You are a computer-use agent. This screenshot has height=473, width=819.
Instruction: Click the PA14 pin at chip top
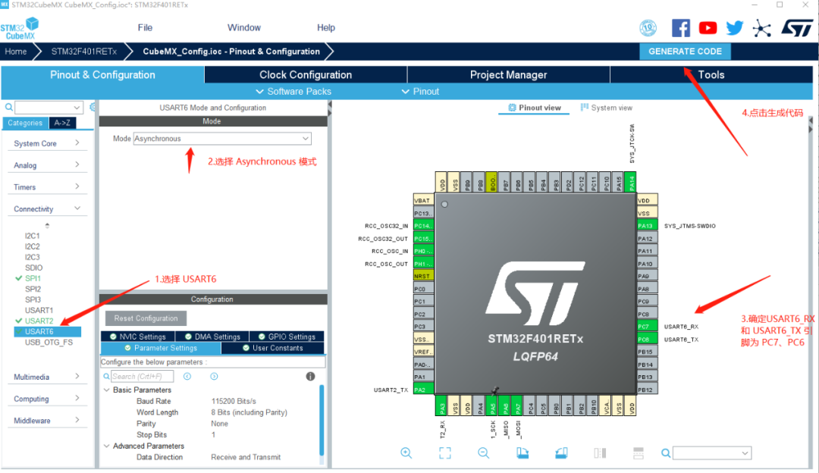(x=631, y=182)
